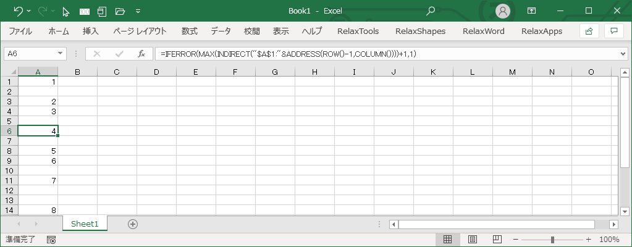This screenshot has width=632, height=247.
Task: Open the Comments speech bubble icon
Action: tap(613, 31)
